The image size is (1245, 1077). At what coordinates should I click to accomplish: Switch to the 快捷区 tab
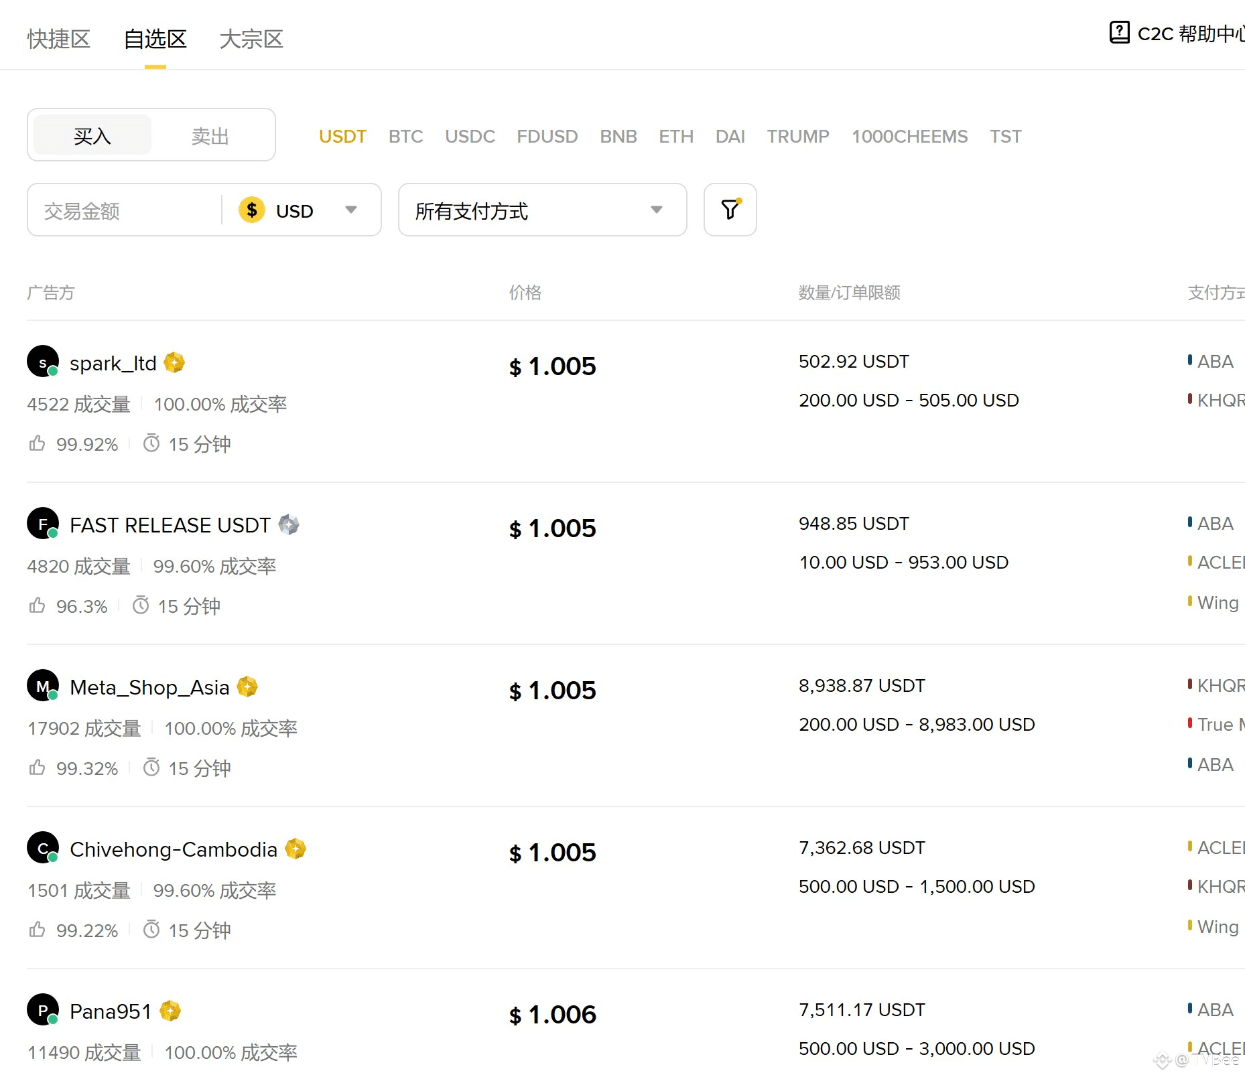(x=59, y=39)
